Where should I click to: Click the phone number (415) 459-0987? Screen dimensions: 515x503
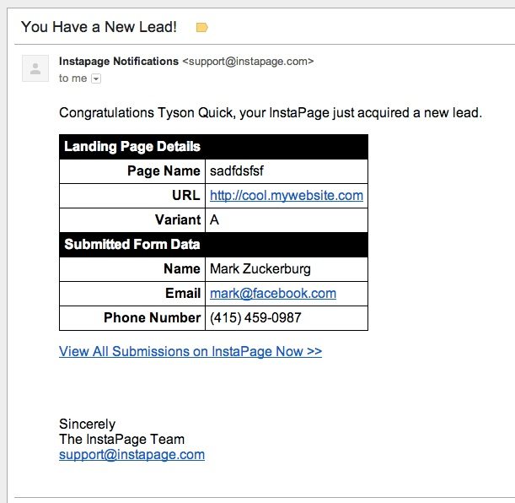coord(255,318)
